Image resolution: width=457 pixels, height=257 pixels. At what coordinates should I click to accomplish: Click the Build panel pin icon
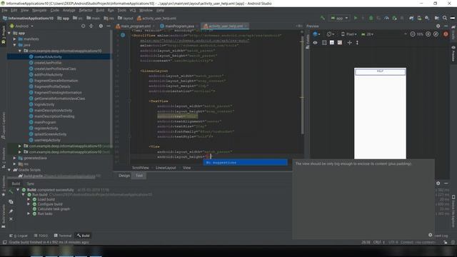click(x=11, y=211)
